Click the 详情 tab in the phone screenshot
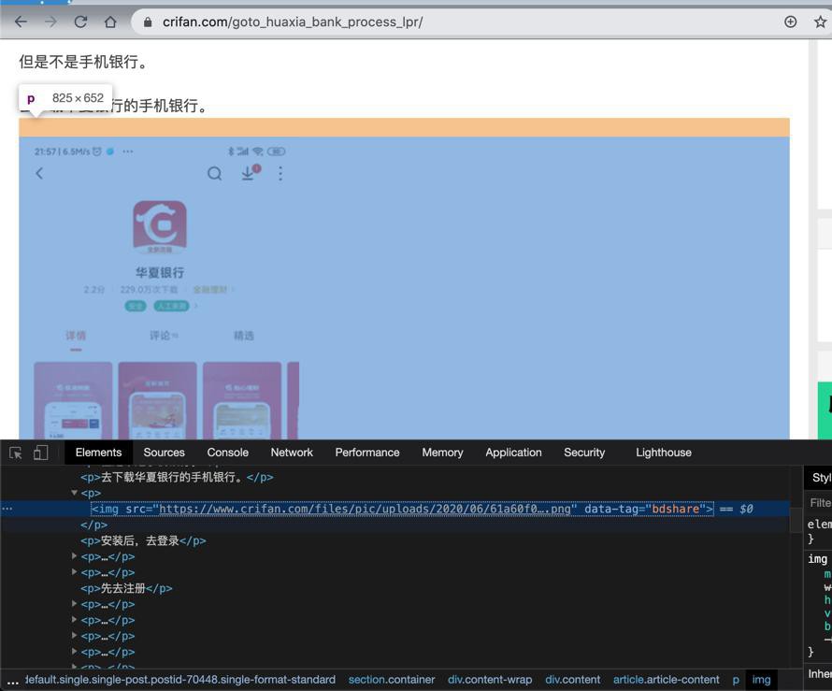832x691 pixels. point(76,336)
